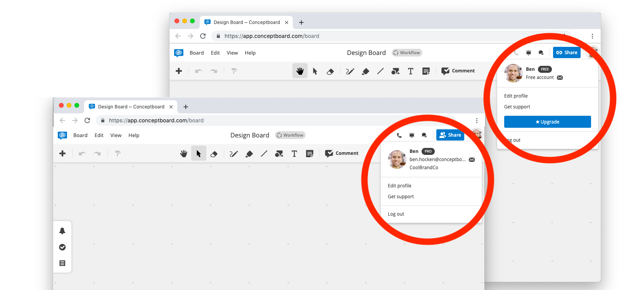The height and width of the screenshot is (290, 638).
Task: Open the board outline list icon in sidebar
Action: click(62, 263)
